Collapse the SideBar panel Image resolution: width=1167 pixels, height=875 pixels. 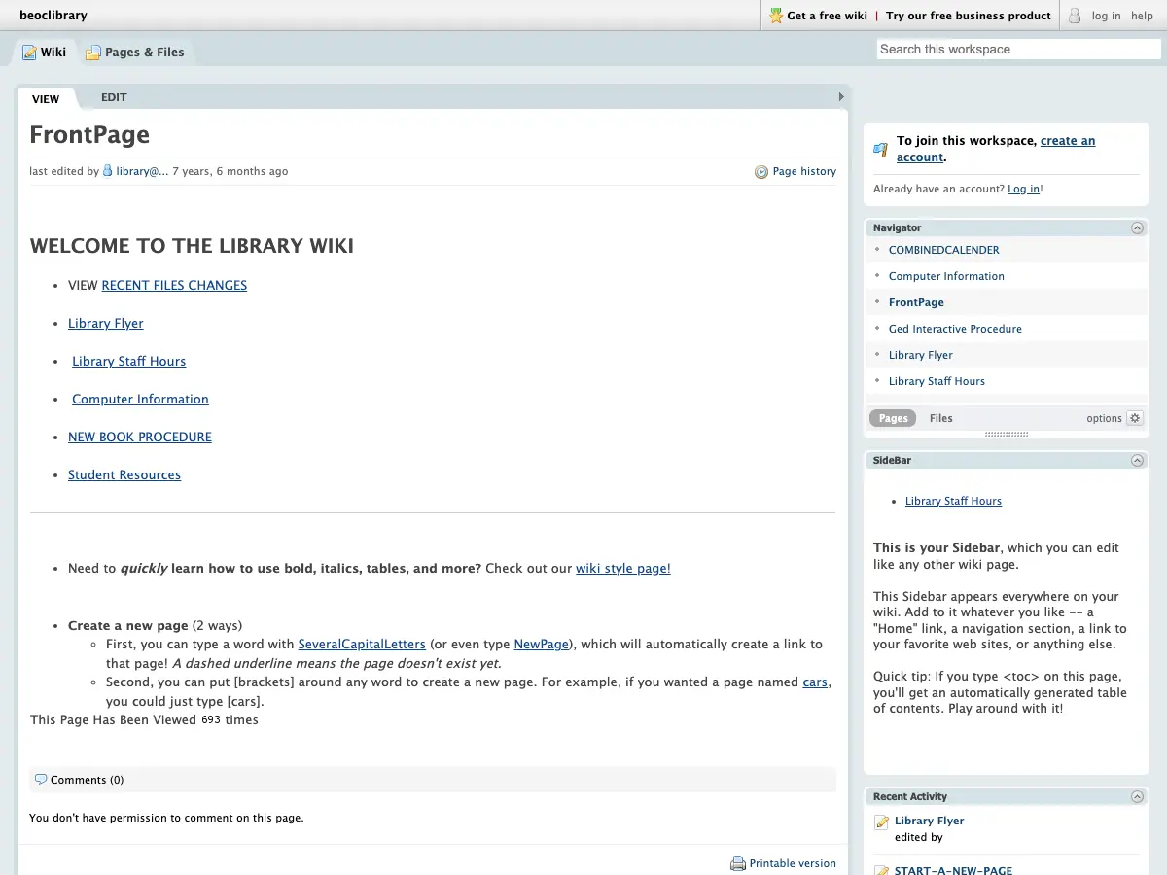pos(1137,460)
